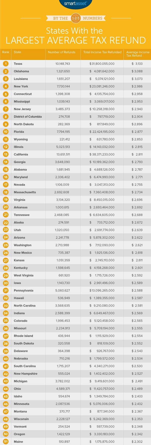
Task: Click the rank 37 circle badge
Action: (6, 336)
